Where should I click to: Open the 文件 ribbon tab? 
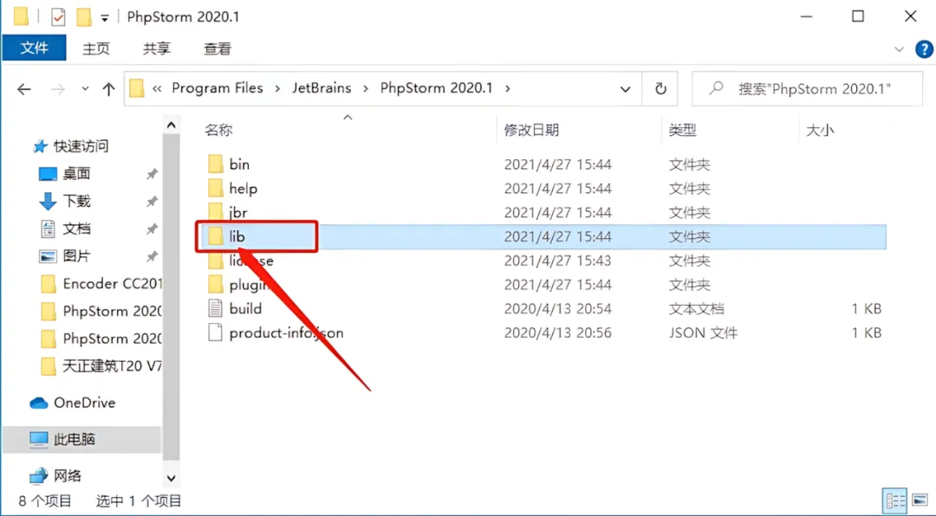[x=34, y=48]
